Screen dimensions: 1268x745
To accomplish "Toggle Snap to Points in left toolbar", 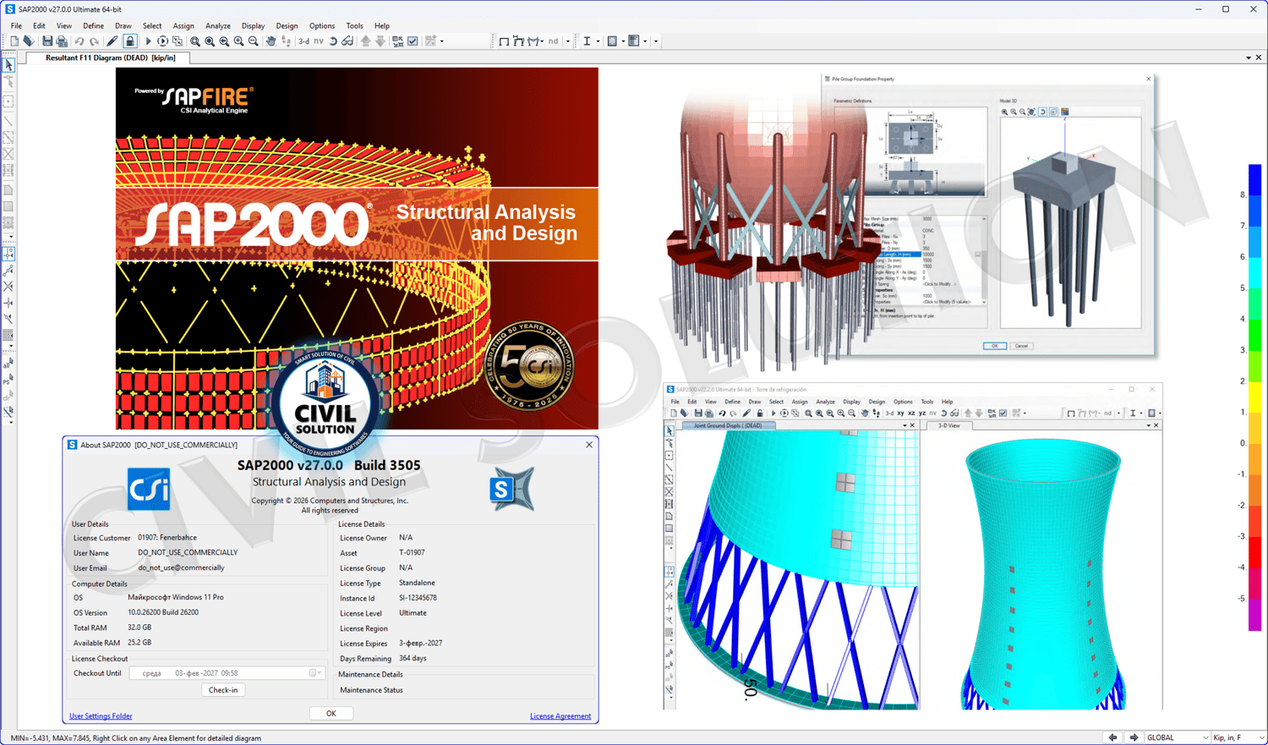I will 8,254.
